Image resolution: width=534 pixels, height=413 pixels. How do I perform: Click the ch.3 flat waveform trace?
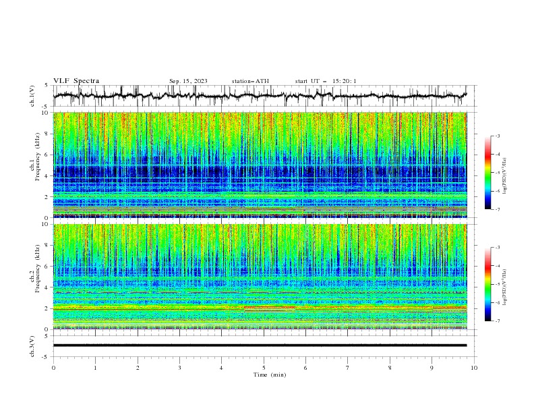260,346
